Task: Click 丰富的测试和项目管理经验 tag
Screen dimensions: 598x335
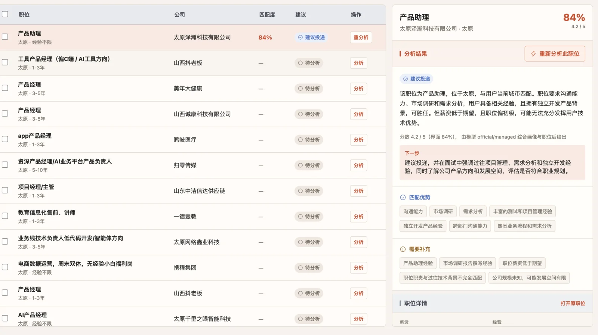Action: [523, 211]
